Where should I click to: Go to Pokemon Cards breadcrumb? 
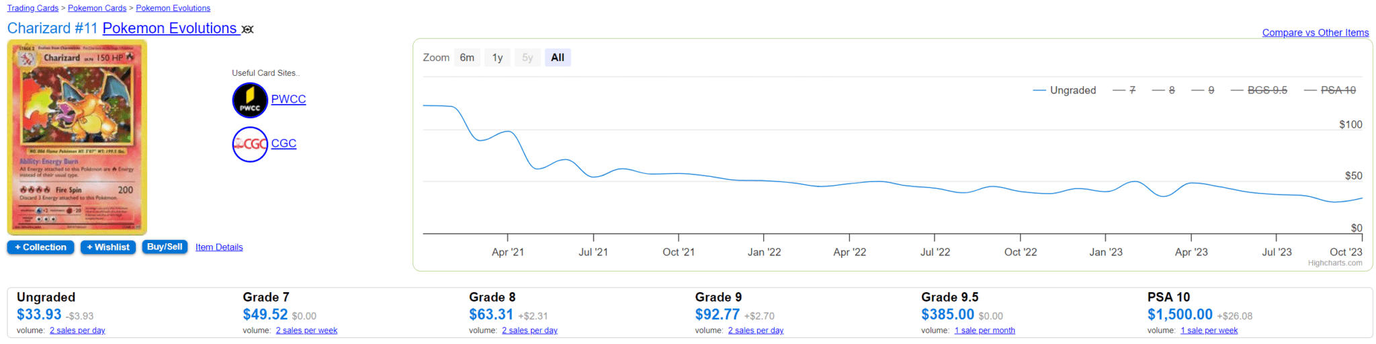(x=97, y=8)
